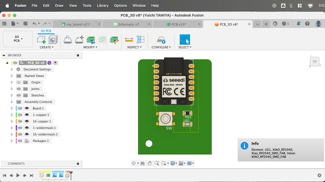Click the Save icon in the toolbar
Screen dimensions: 325x182
[x=25, y=24]
